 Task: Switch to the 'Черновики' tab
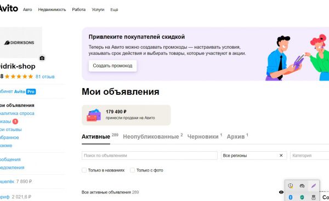(203, 137)
